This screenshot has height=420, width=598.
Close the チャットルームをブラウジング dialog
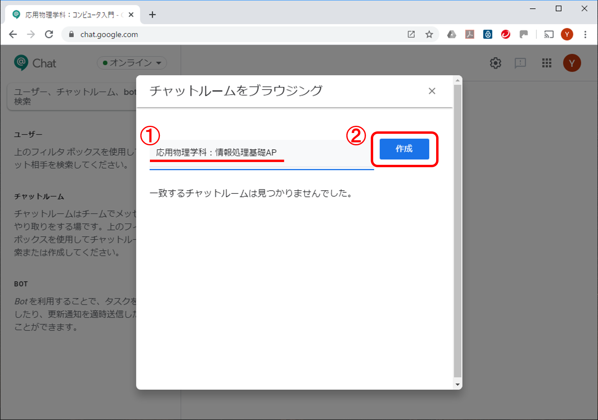pyautogui.click(x=432, y=91)
